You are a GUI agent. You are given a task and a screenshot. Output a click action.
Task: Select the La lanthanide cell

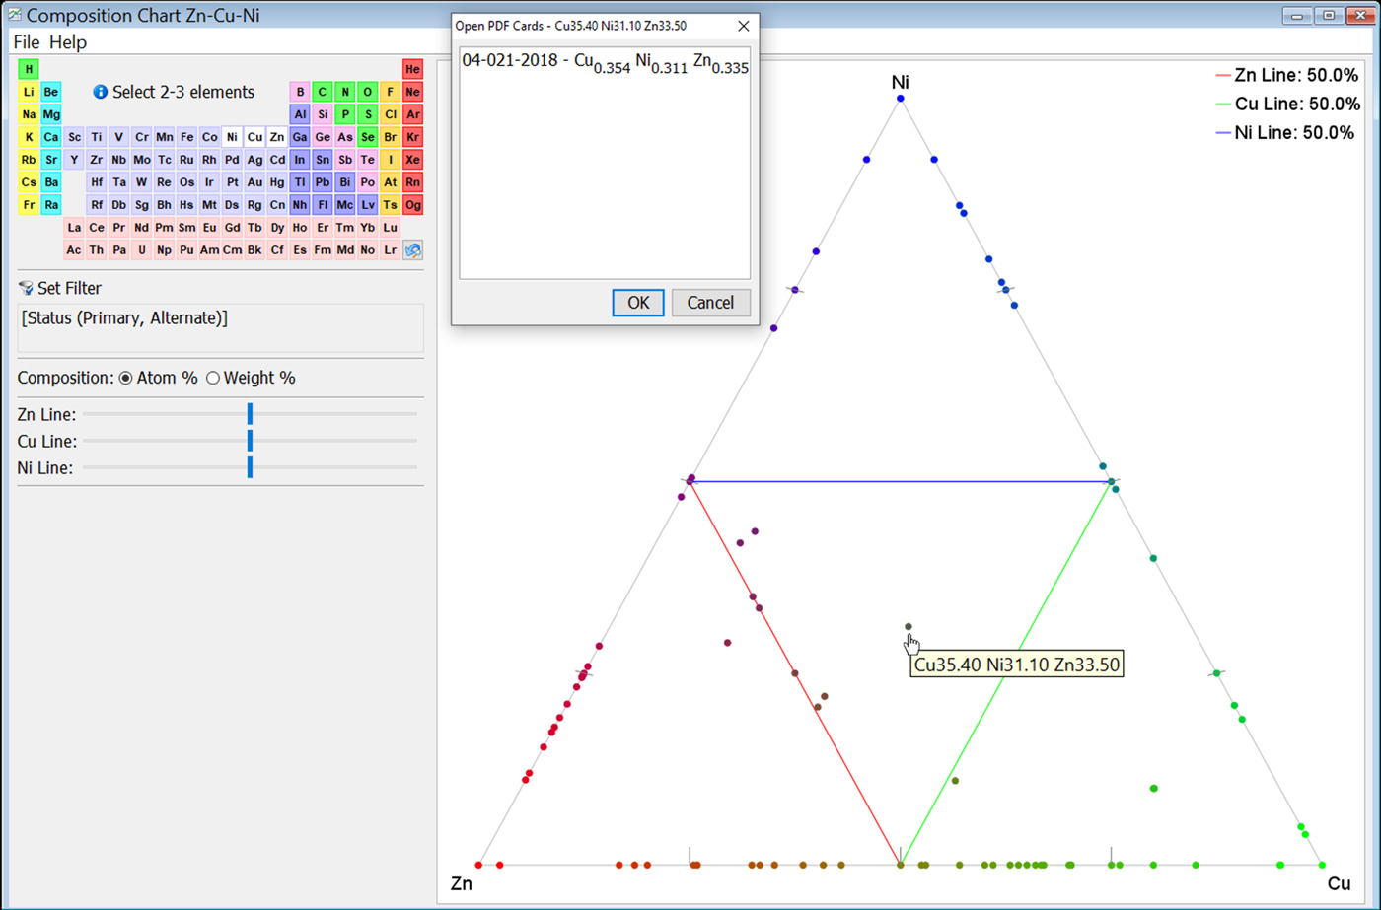[74, 228]
